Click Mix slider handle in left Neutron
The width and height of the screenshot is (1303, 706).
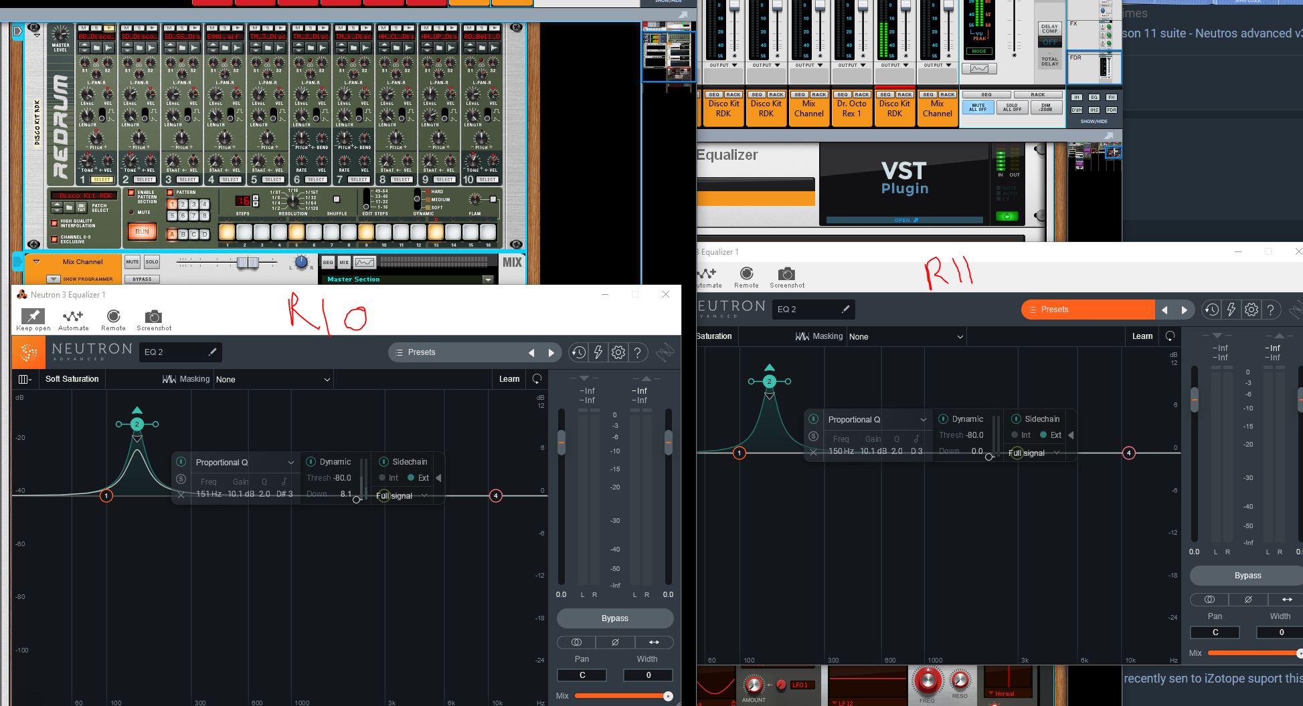(667, 696)
